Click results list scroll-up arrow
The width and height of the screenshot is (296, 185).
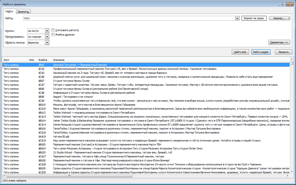coord(292,59)
